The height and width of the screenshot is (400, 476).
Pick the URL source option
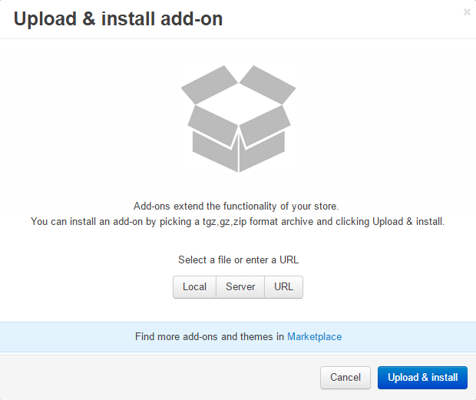(x=283, y=287)
